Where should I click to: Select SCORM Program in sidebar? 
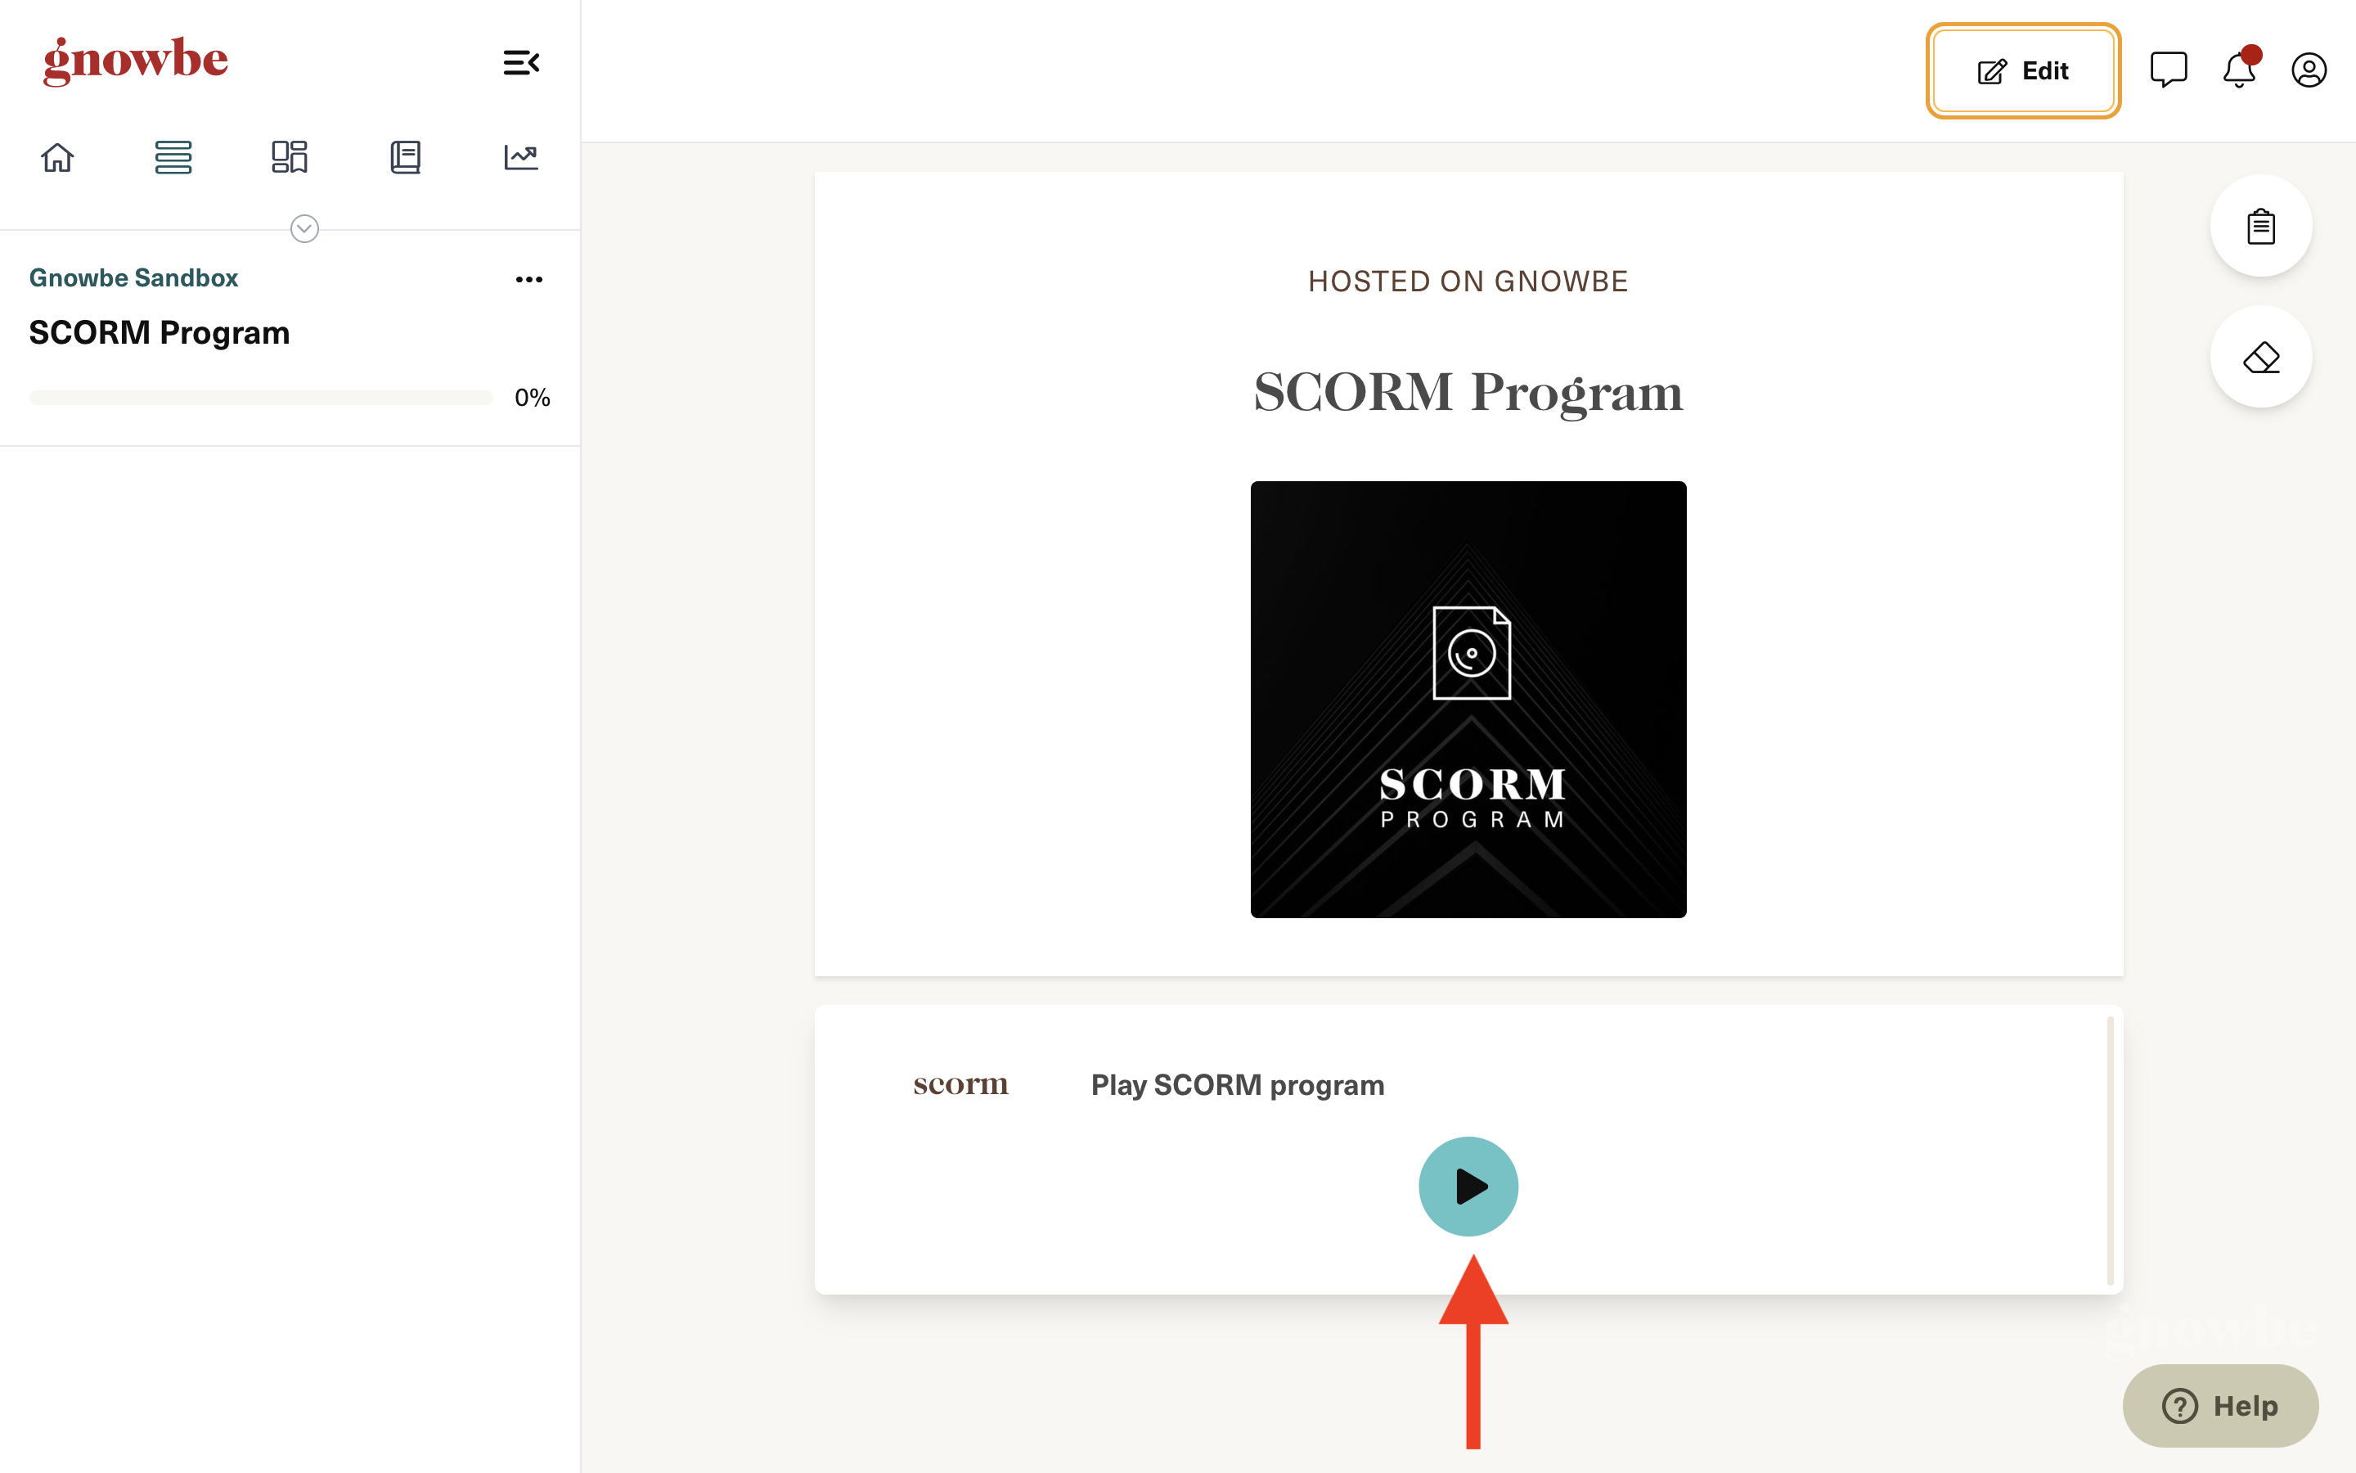(x=160, y=332)
